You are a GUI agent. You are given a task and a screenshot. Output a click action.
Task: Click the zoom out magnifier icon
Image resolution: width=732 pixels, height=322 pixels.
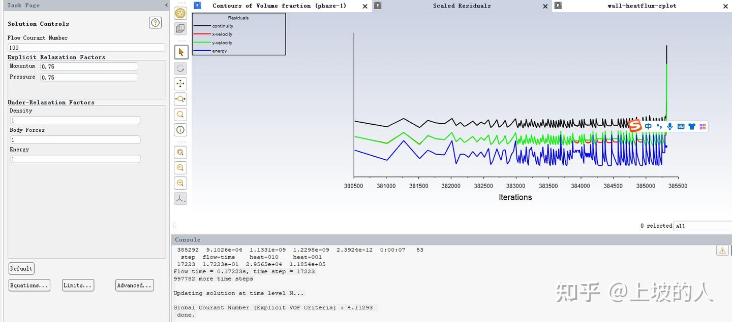[x=180, y=183]
